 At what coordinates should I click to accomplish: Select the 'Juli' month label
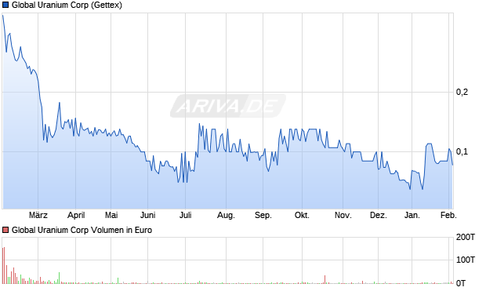(x=185, y=215)
